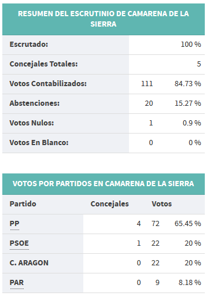Select the C. ARAGON party row
This screenshot has width=210, height=296.
pyautogui.click(x=104, y=263)
